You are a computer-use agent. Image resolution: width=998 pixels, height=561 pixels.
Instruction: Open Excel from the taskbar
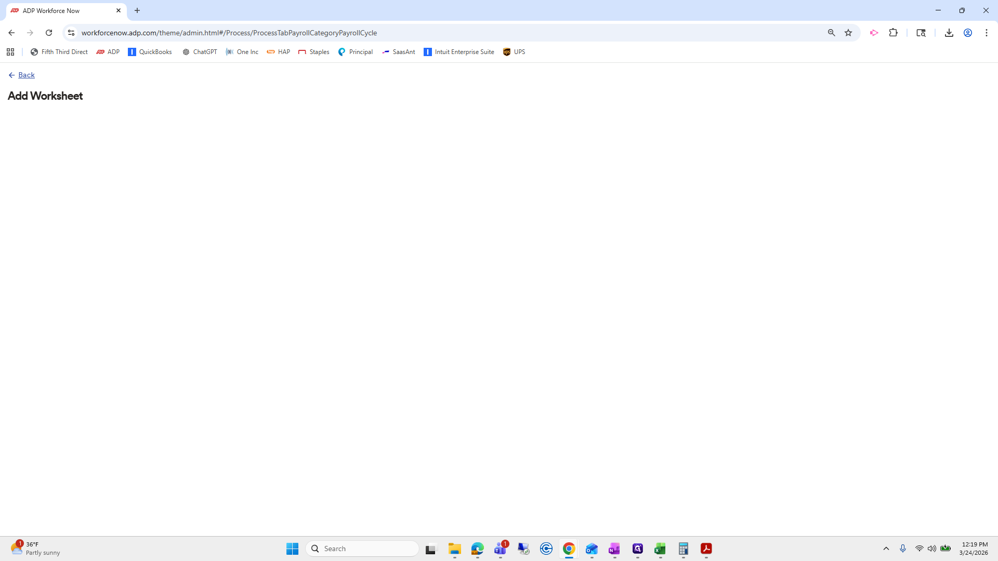point(660,549)
